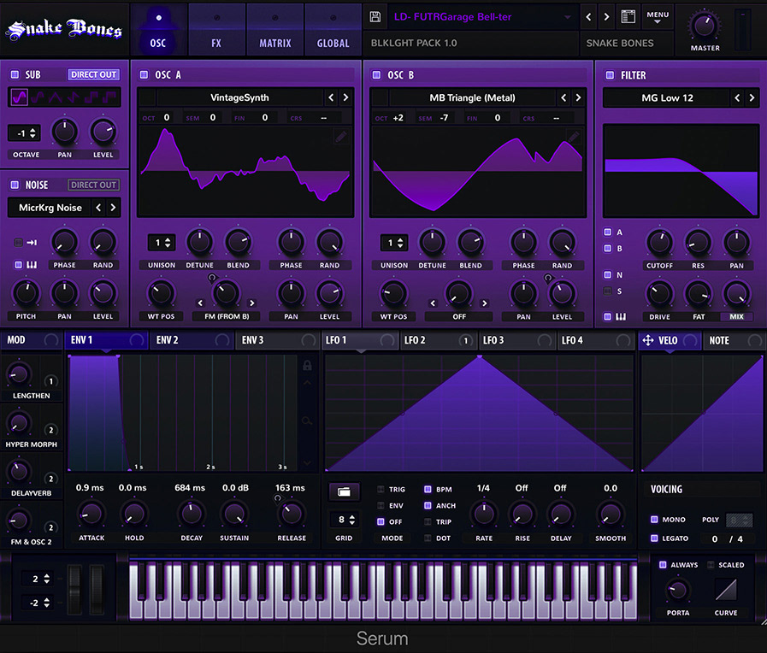Viewport: 767px width, 653px height.
Task: Go to the next preset arrow
Action: tap(606, 17)
